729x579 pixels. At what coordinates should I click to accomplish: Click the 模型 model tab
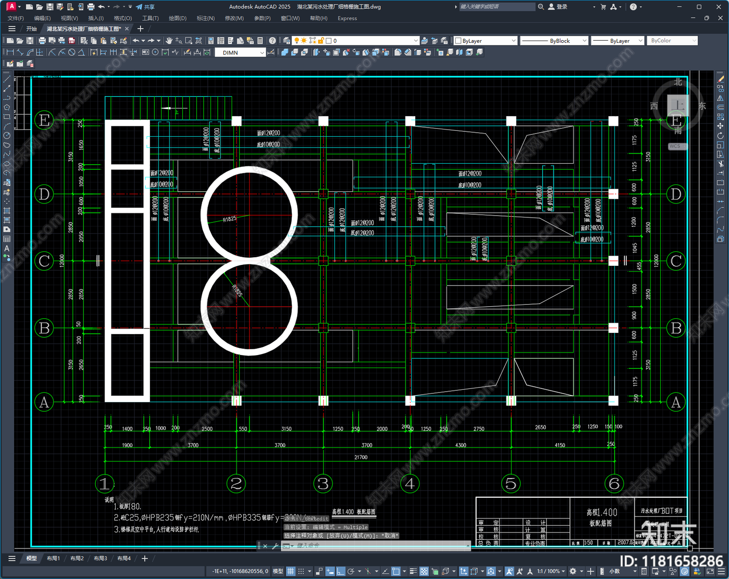point(31,558)
